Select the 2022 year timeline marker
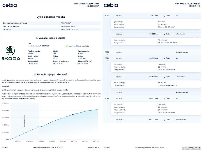The width and height of the screenshot is (203, 152). (x=107, y=15)
